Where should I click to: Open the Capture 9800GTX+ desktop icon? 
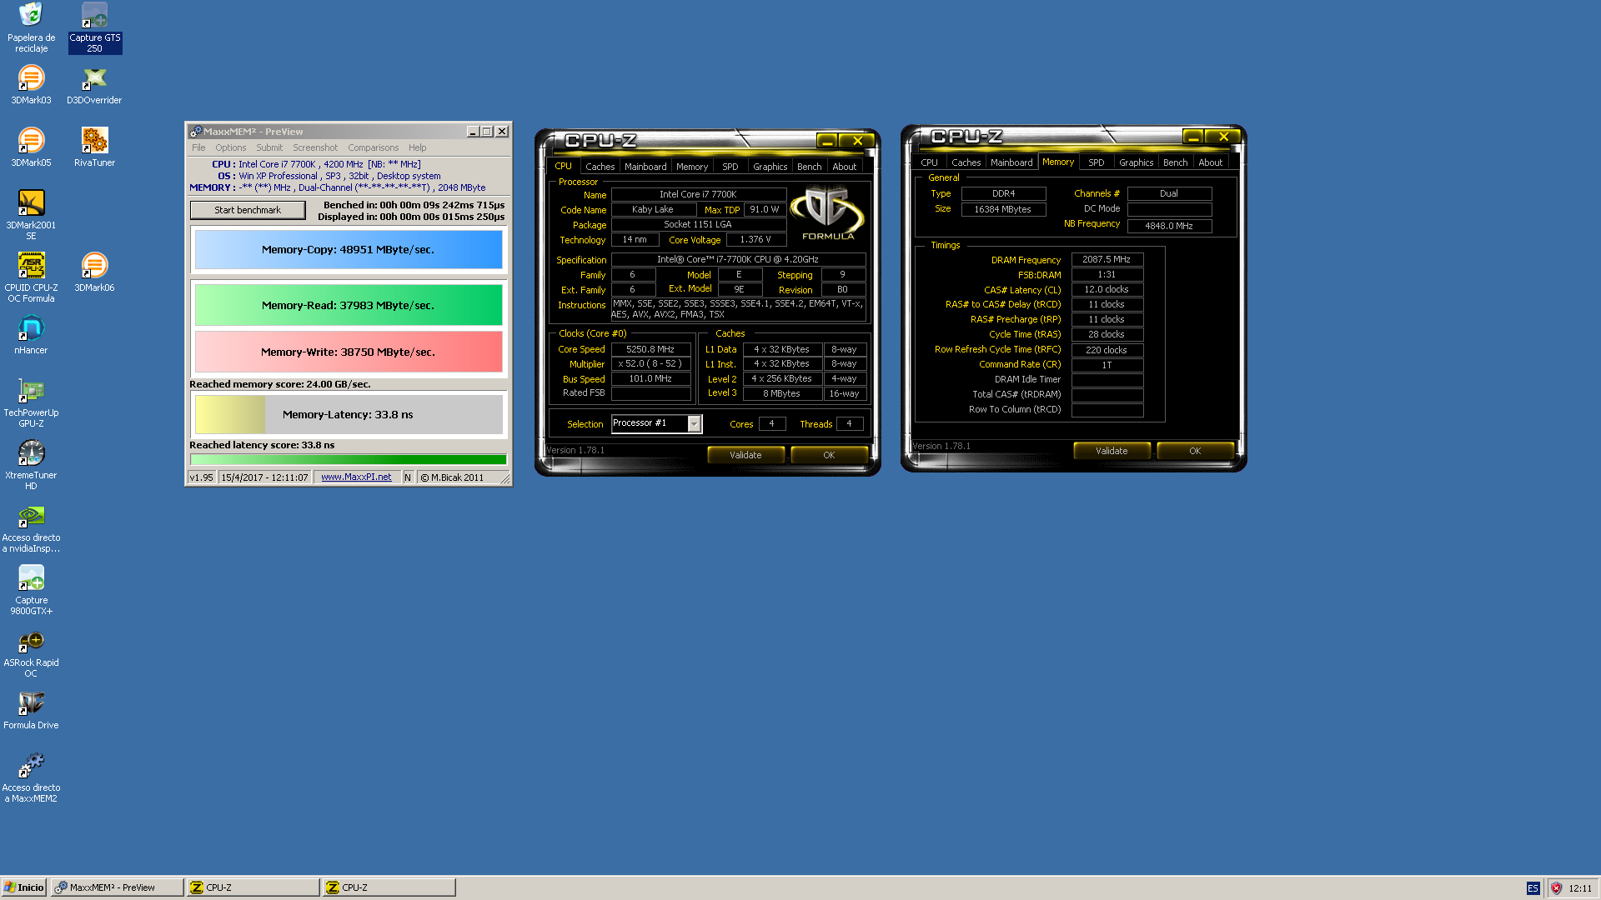pyautogui.click(x=31, y=590)
